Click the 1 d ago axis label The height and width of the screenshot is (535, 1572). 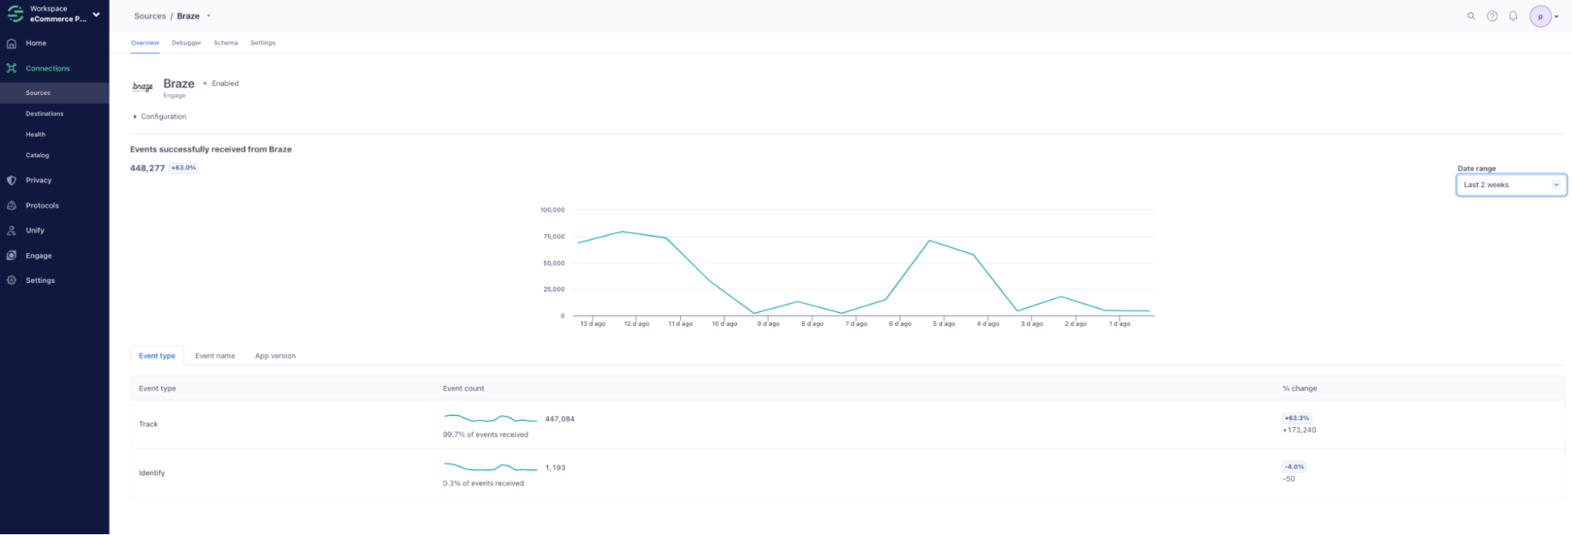[1119, 324]
